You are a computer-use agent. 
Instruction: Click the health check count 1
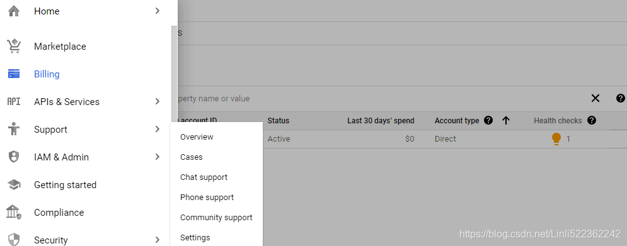point(568,139)
